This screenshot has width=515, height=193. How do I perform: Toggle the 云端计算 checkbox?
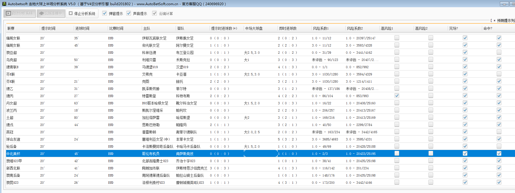click(154, 14)
